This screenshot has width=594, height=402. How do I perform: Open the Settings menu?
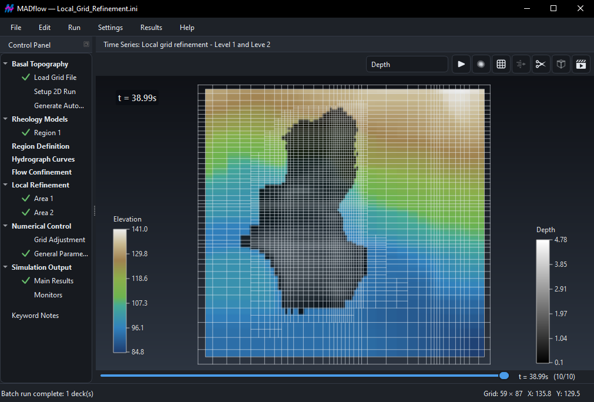pos(110,27)
